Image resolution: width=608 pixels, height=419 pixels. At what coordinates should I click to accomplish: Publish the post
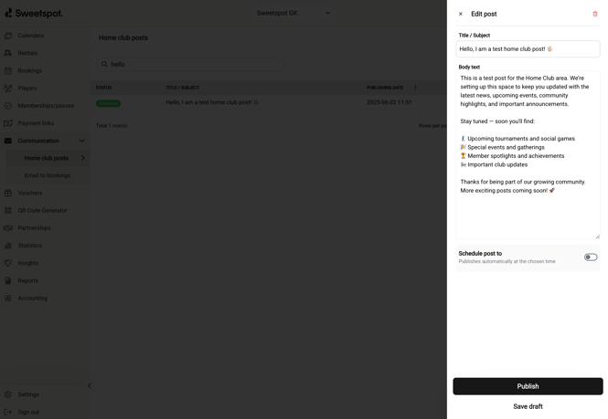tap(528, 386)
